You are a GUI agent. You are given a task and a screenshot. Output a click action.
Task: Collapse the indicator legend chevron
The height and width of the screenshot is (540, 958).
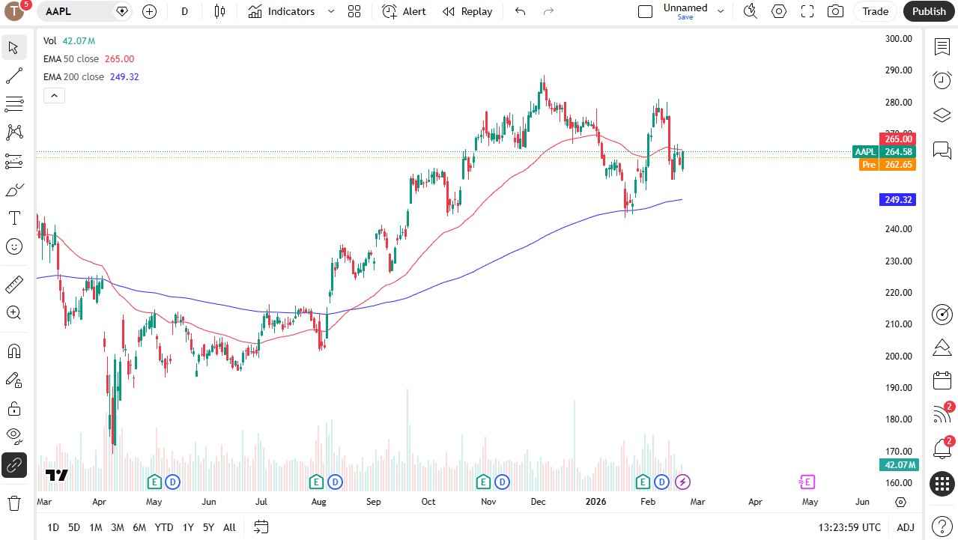click(x=54, y=95)
